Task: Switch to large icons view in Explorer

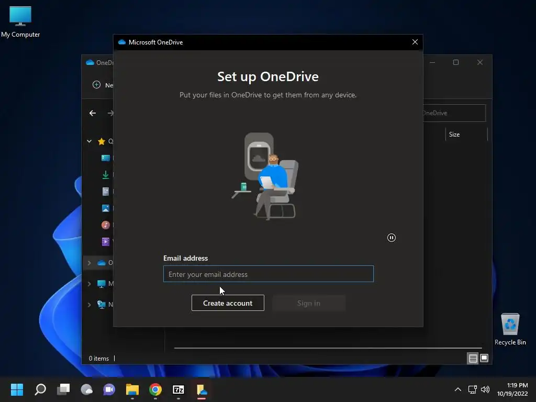Action: click(484, 358)
